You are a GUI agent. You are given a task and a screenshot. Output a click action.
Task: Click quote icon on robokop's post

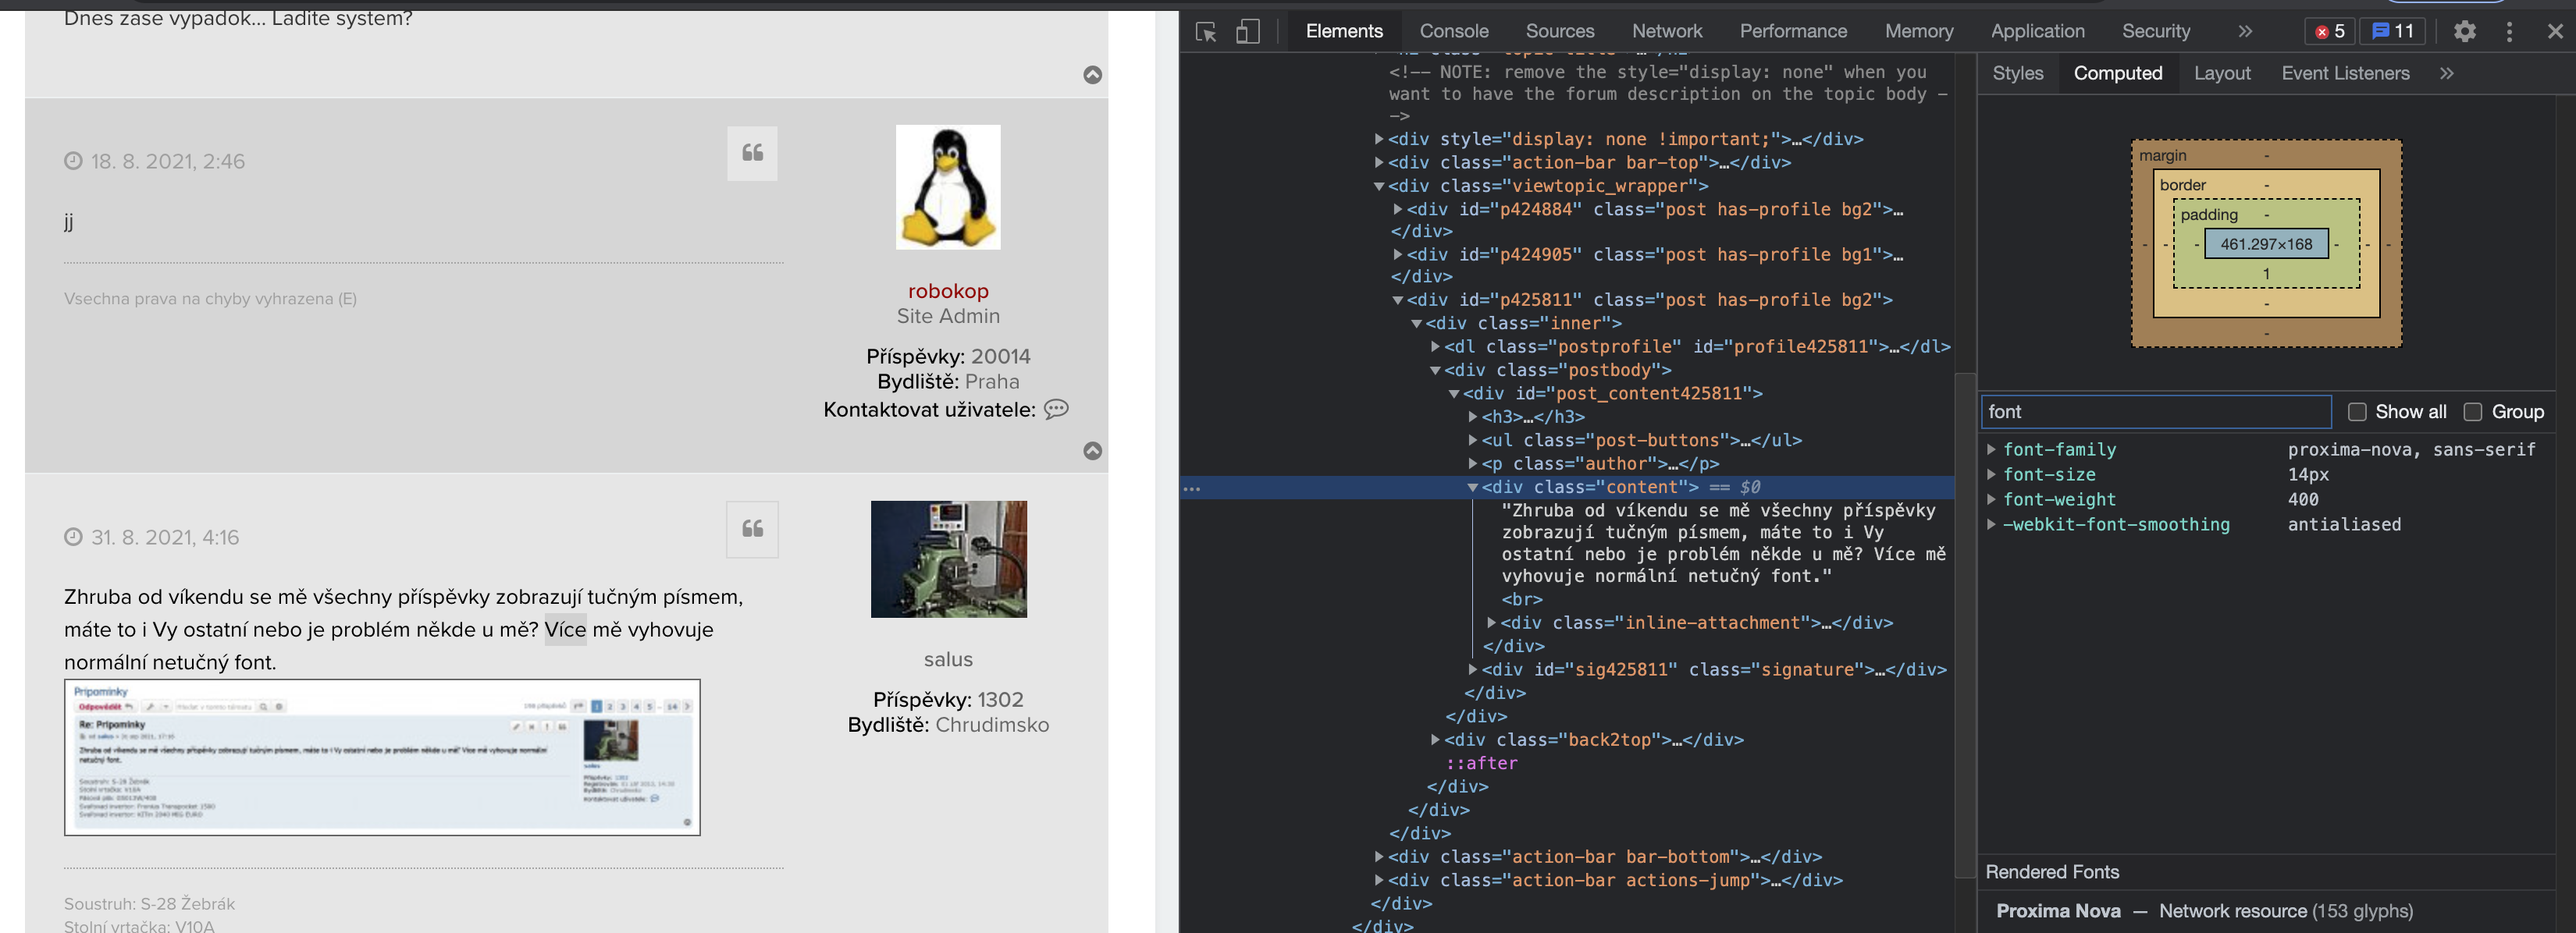click(x=752, y=153)
